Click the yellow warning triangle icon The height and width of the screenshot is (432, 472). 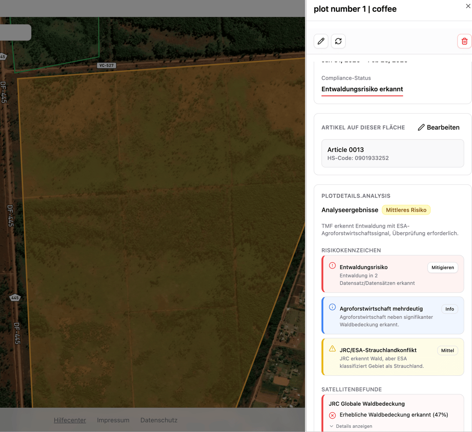[x=332, y=349]
